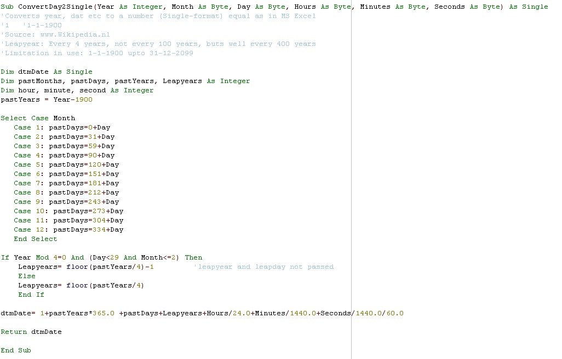Click the 'Case 5: pastDays=120+Day' line
Screen dimensions: 562x359
[66, 164]
